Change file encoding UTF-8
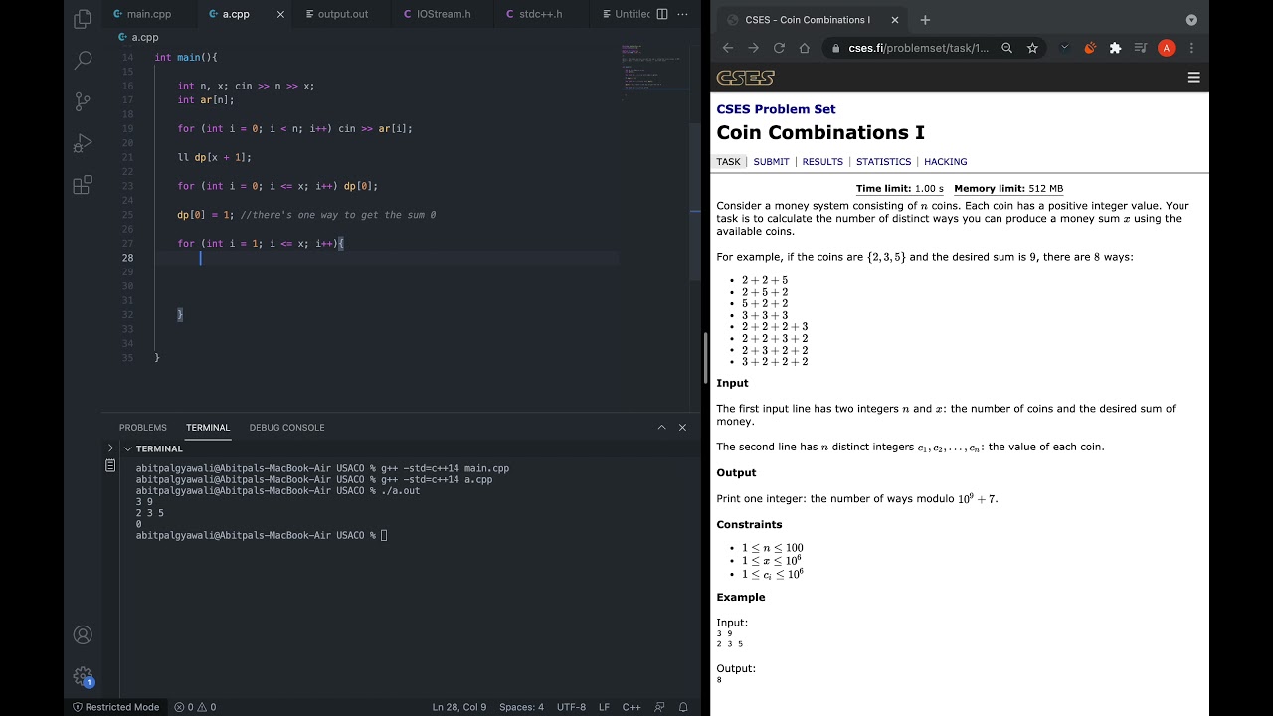Screen dimensions: 1273x716 (x=571, y=707)
